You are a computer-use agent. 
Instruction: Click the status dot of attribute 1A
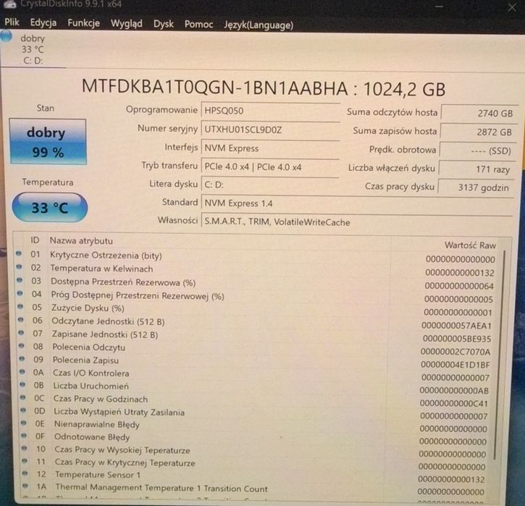point(25,486)
